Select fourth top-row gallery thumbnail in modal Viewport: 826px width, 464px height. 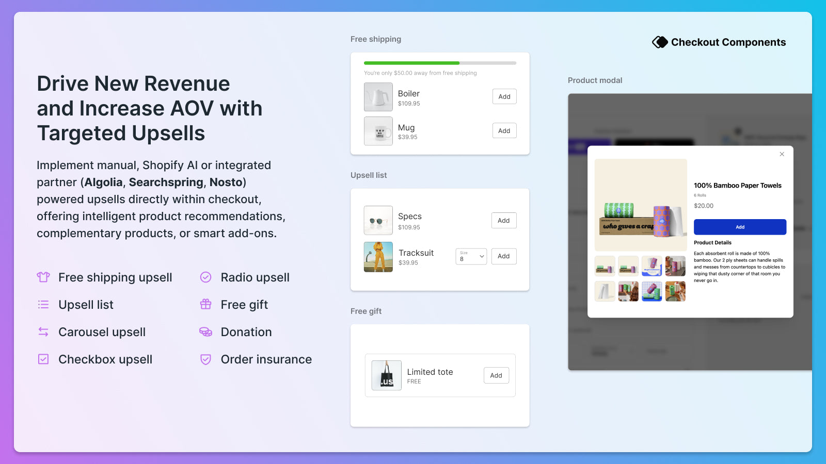pos(675,266)
